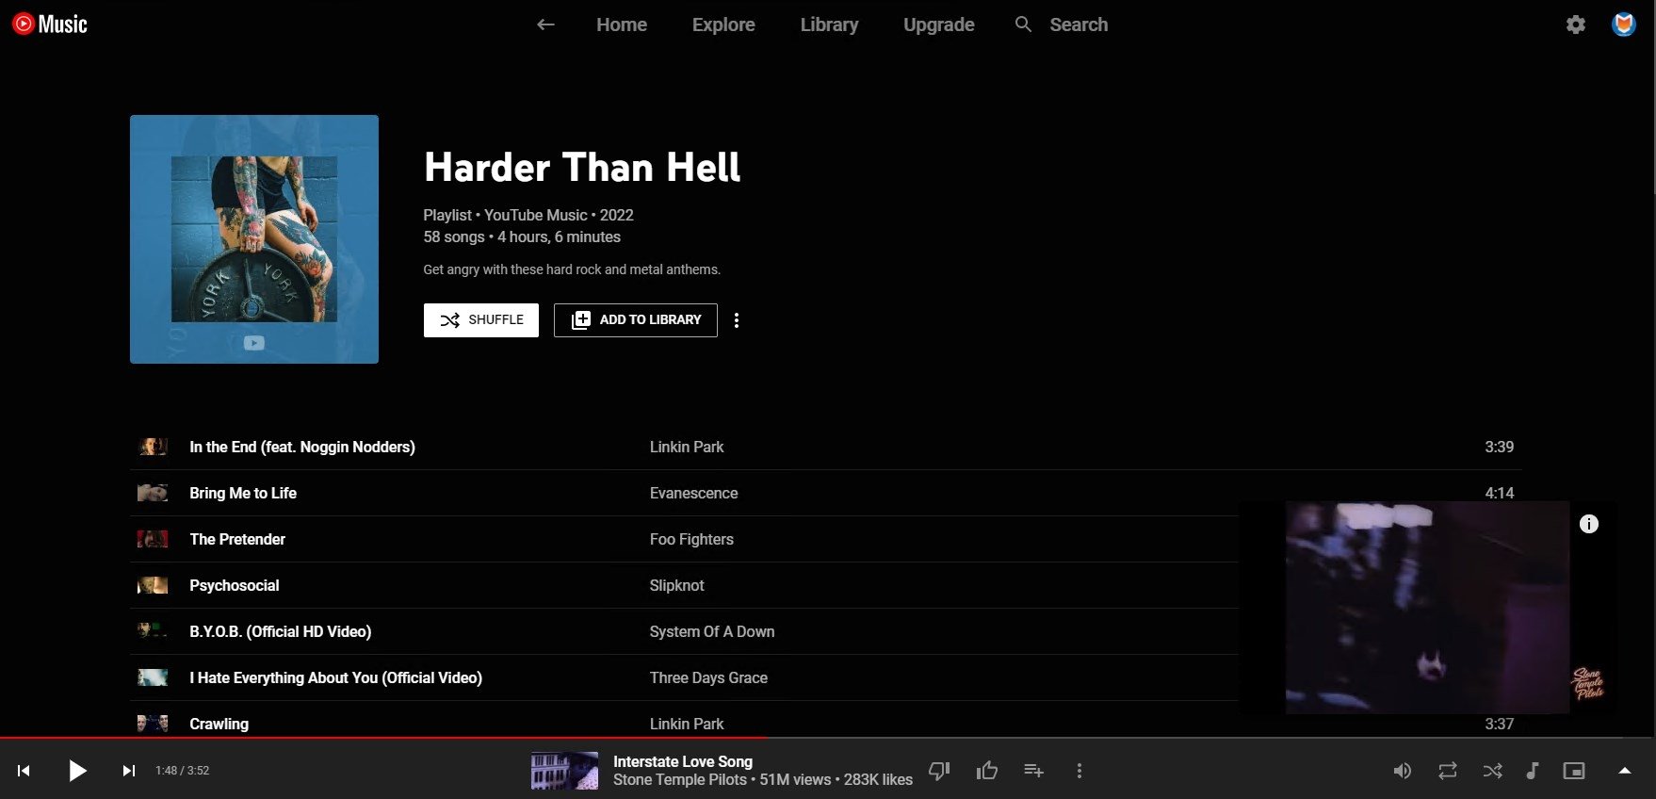Toggle repeat mode in player bar
1656x799 pixels.
point(1448,771)
